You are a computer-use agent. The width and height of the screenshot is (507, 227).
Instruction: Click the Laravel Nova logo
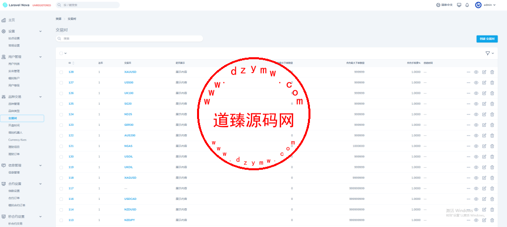coord(16,5)
